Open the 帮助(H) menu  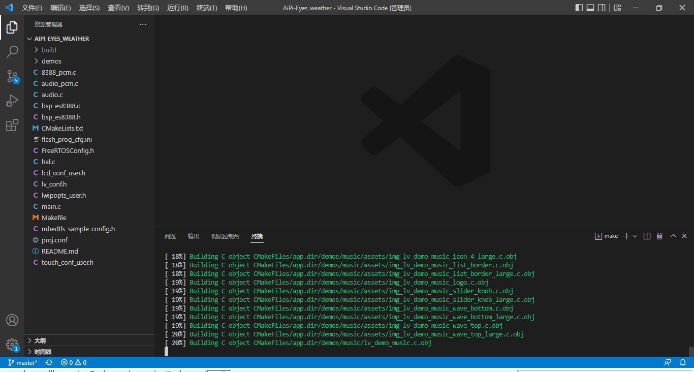[236, 8]
